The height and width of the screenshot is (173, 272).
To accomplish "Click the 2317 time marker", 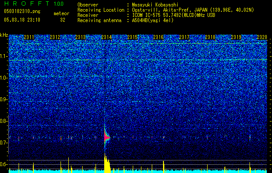I will [184, 37].
